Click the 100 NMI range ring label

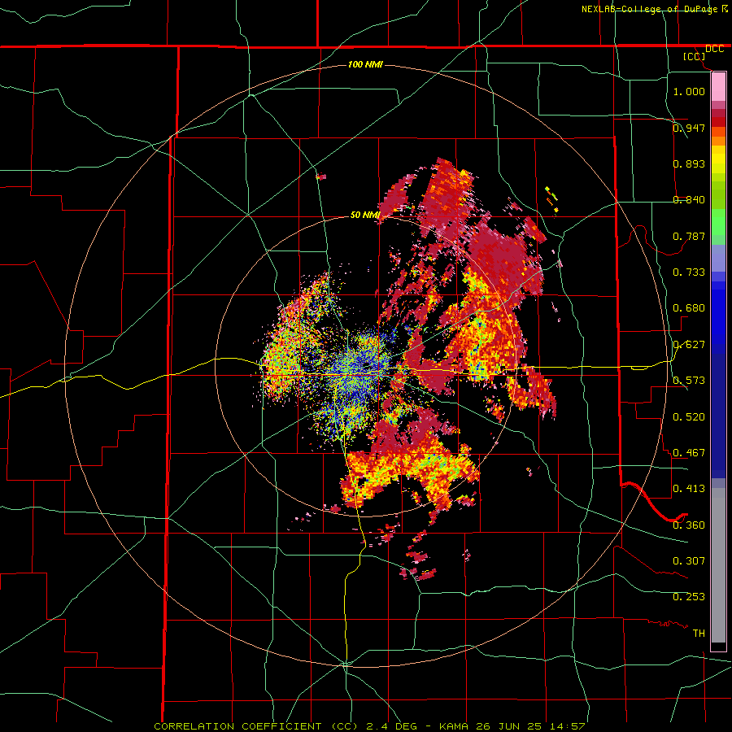click(365, 64)
